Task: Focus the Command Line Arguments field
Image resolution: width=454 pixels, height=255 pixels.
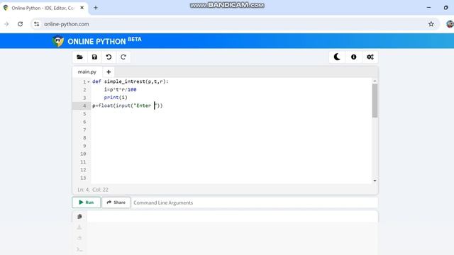Action: [254, 203]
